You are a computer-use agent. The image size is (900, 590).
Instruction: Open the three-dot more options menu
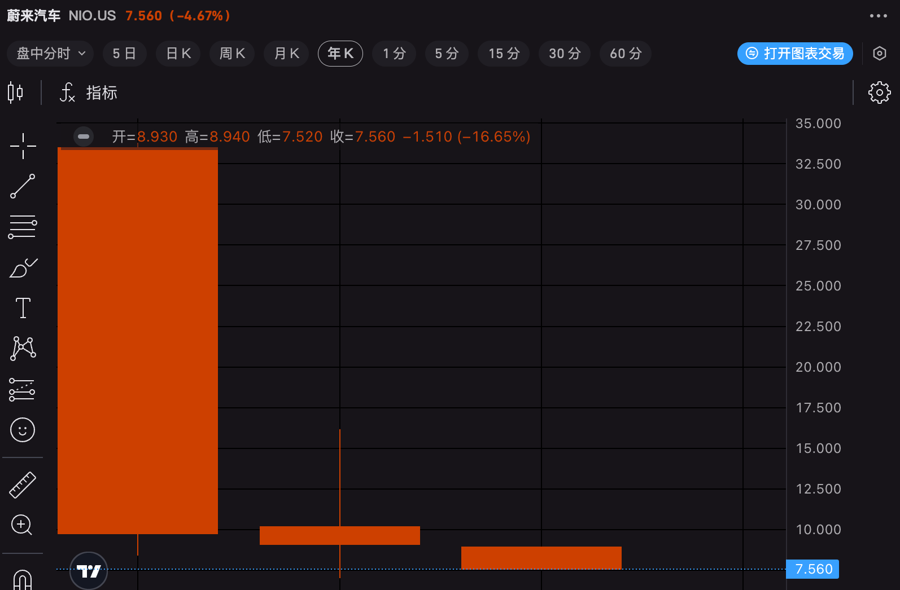point(878,16)
